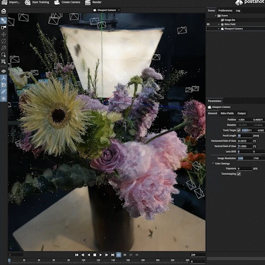Disable the Tonemapping checkbox
The width and height of the screenshot is (265, 265).
pos(239,174)
